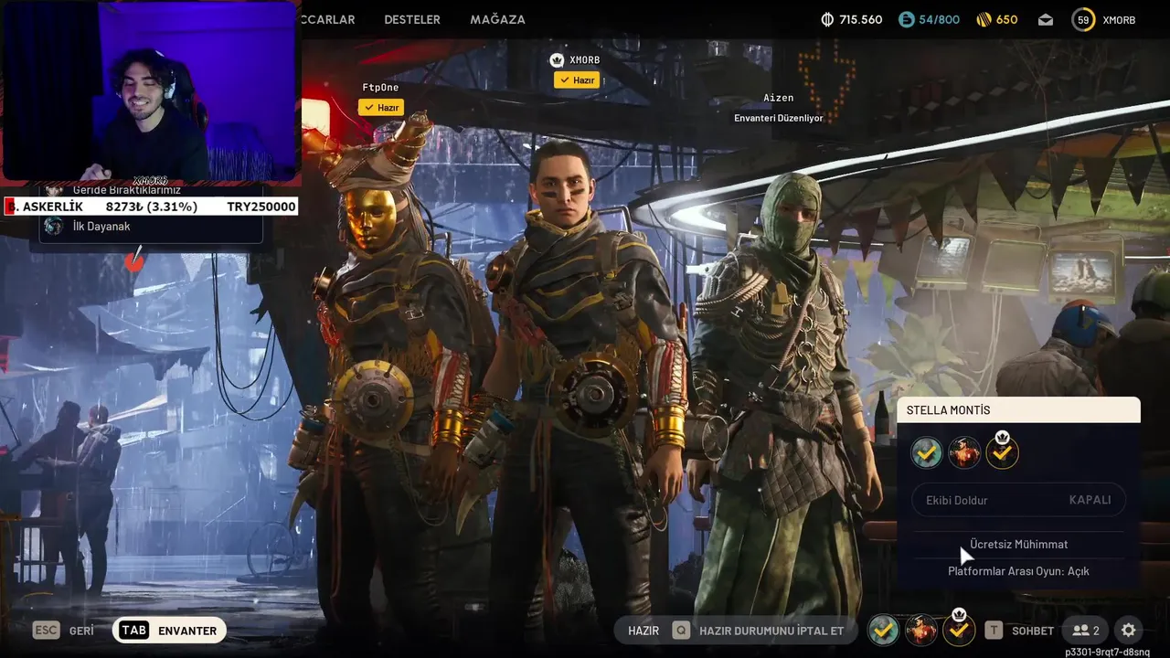Click FtpOne's Hazır ready badge
This screenshot has height=658, width=1170.
(x=381, y=108)
